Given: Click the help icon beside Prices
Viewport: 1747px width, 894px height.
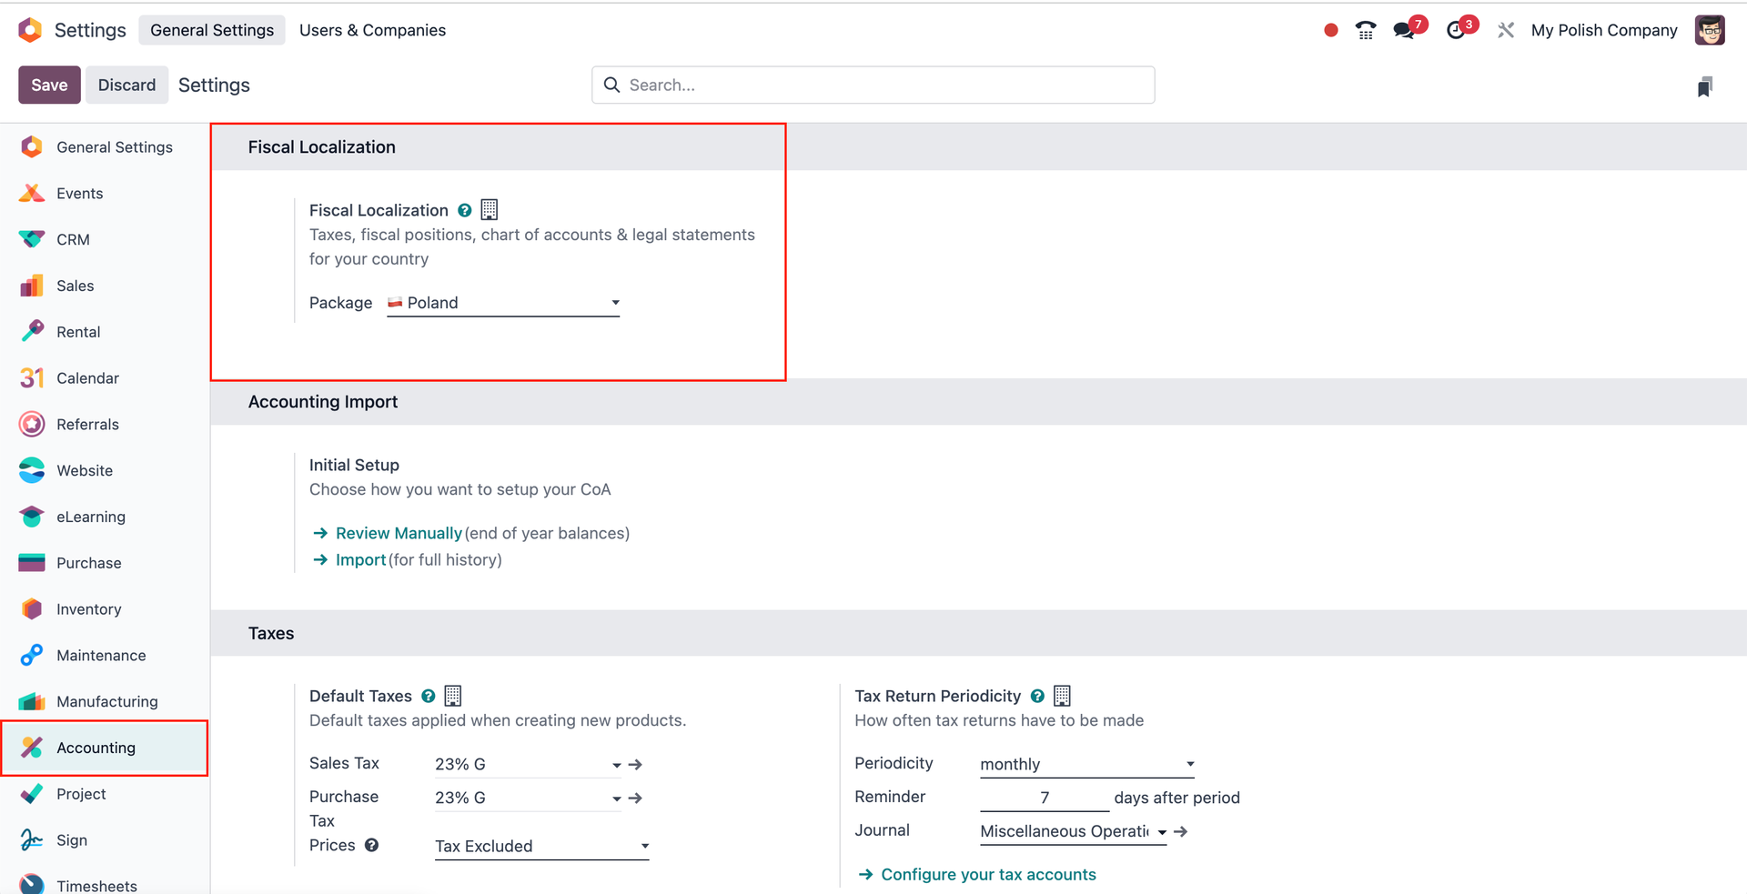Looking at the screenshot, I should [x=371, y=845].
